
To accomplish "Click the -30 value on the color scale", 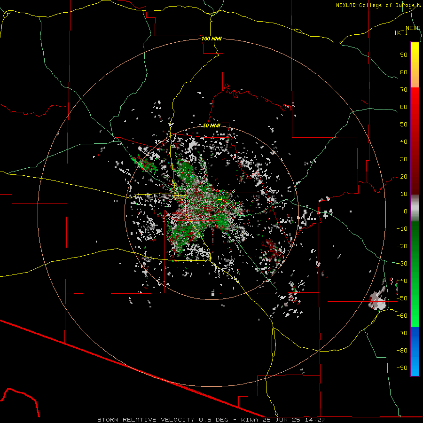I will click(x=402, y=264).
